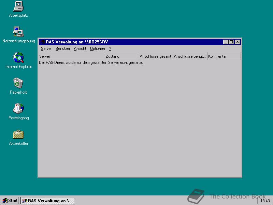
Task: Open the Start menu
Action: tap(10, 201)
